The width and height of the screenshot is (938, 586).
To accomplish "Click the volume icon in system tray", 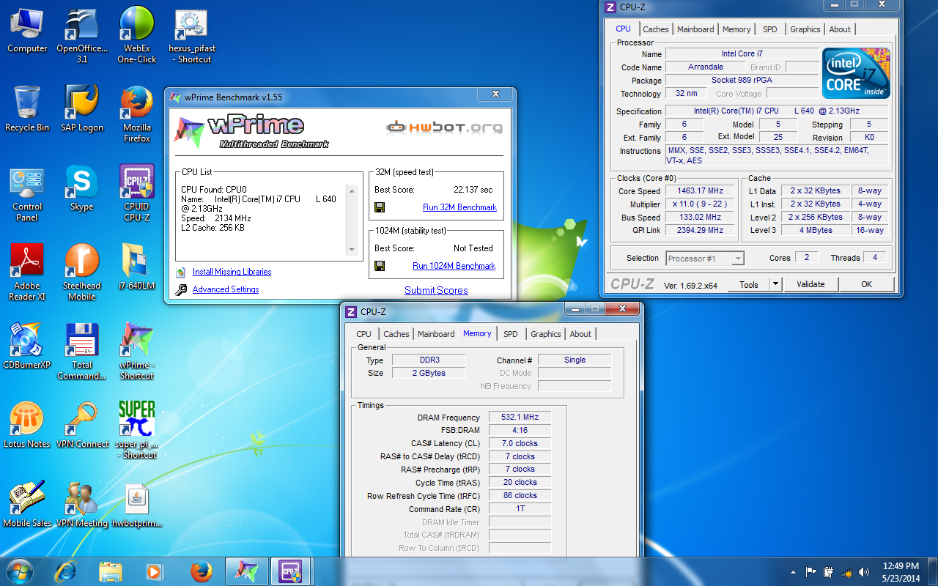I will [864, 572].
